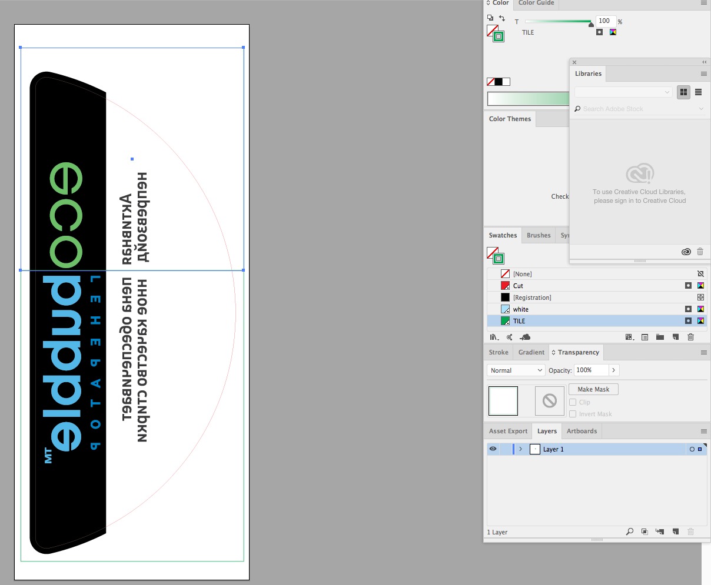Click the tint percentage field showing 100

click(606, 21)
